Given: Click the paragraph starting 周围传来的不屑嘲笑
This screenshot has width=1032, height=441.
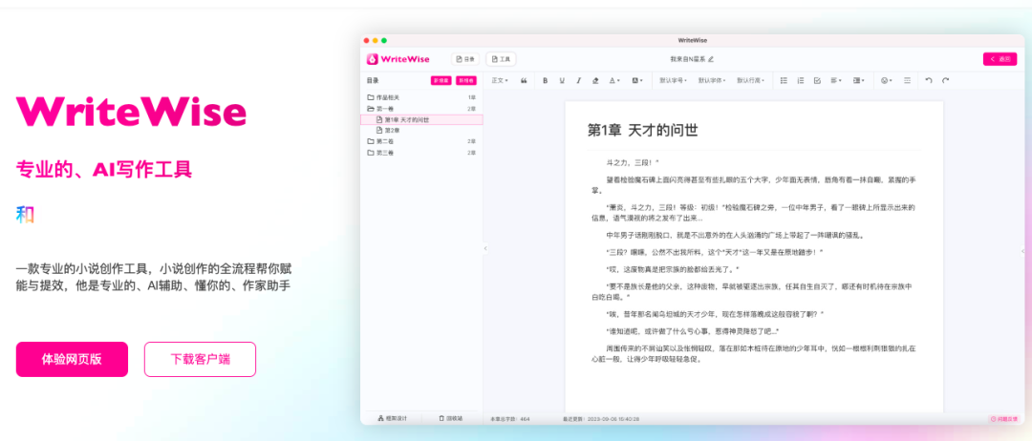Looking at the screenshot, I should click(x=754, y=353).
